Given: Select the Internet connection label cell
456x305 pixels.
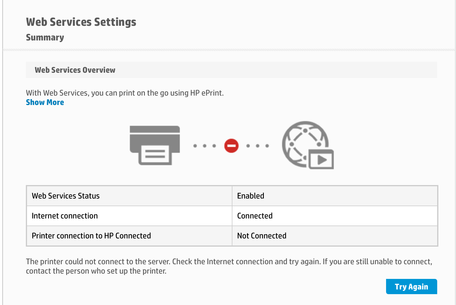Looking at the screenshot, I should point(65,216).
